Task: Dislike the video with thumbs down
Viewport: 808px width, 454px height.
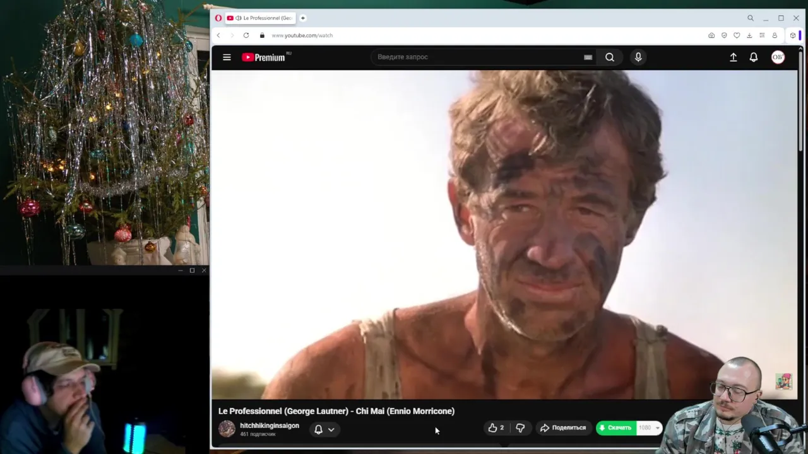Action: point(520,428)
